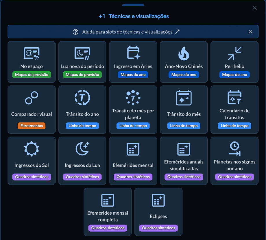Grab the sheet handle bar at top
Image resolution: width=266 pixels, height=240 pixels.
tap(133, 5)
